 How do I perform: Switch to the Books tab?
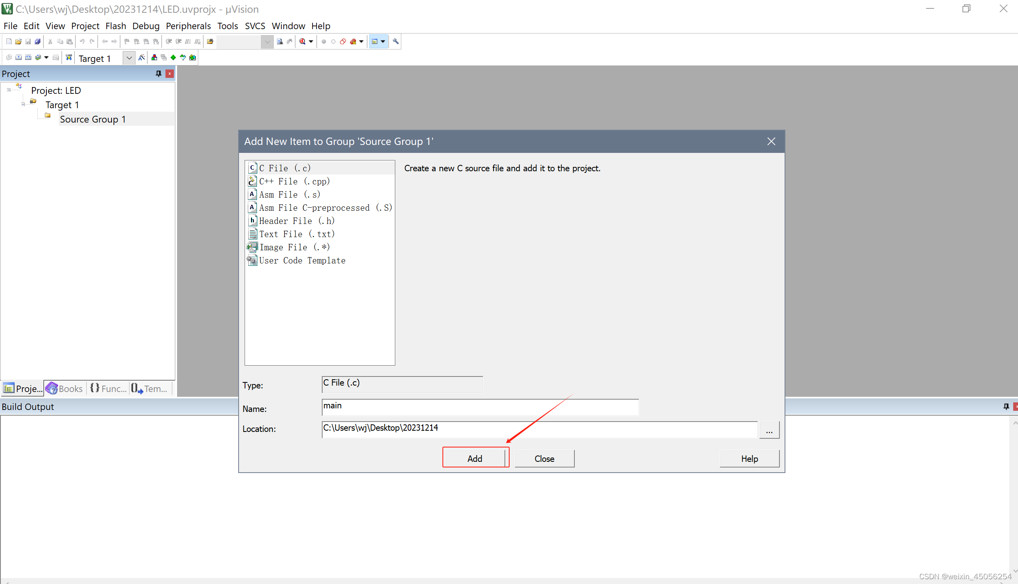pyautogui.click(x=65, y=388)
